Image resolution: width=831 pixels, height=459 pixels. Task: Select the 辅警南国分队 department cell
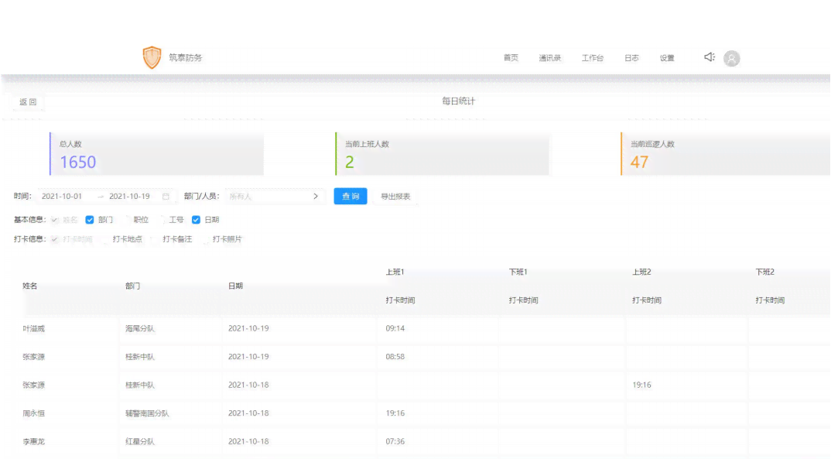point(147,413)
